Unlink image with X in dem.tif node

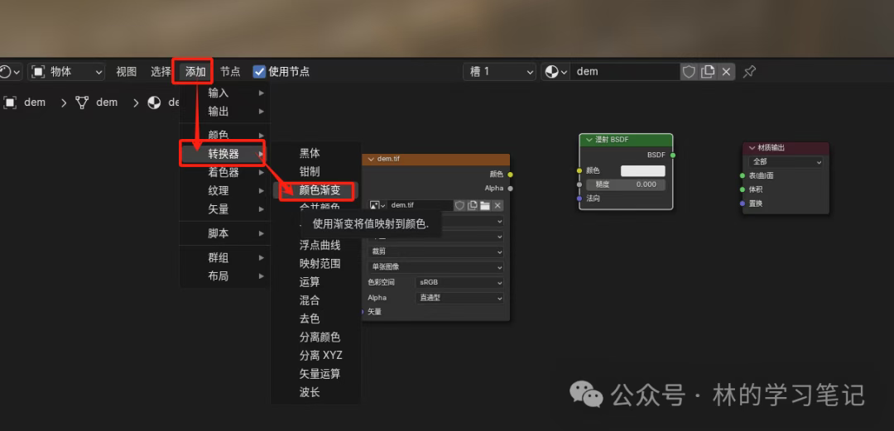tap(497, 205)
